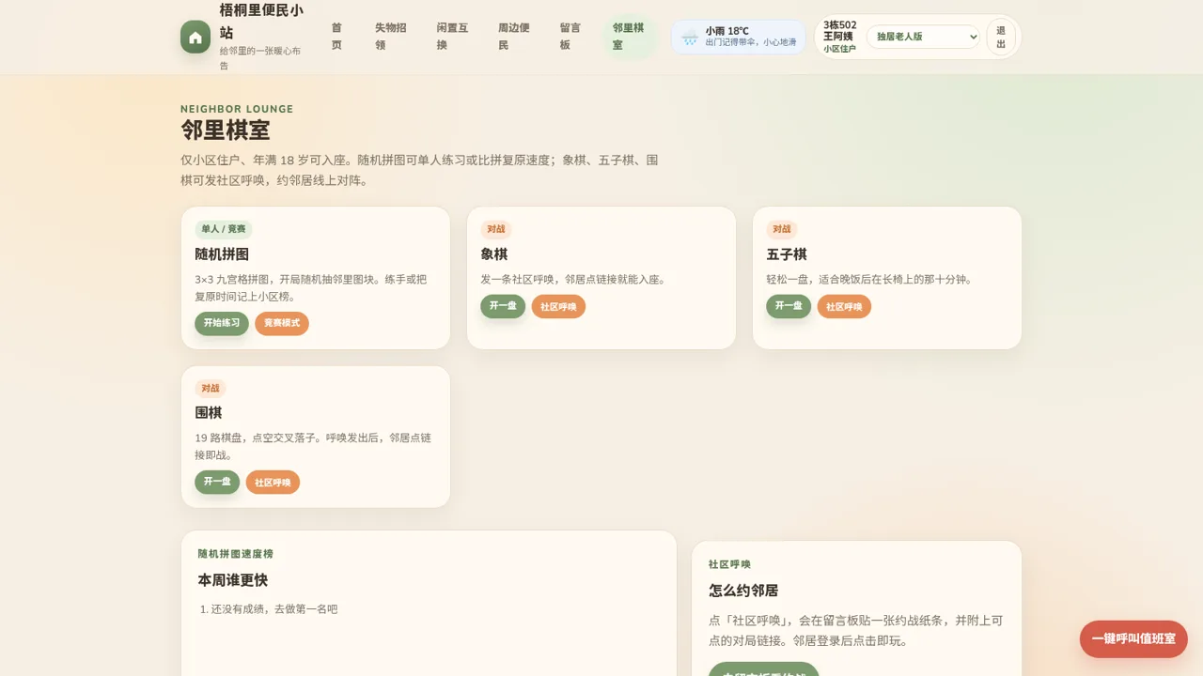The image size is (1203, 676).
Task: Click the rainy weather cloud icon
Action: (x=690, y=38)
